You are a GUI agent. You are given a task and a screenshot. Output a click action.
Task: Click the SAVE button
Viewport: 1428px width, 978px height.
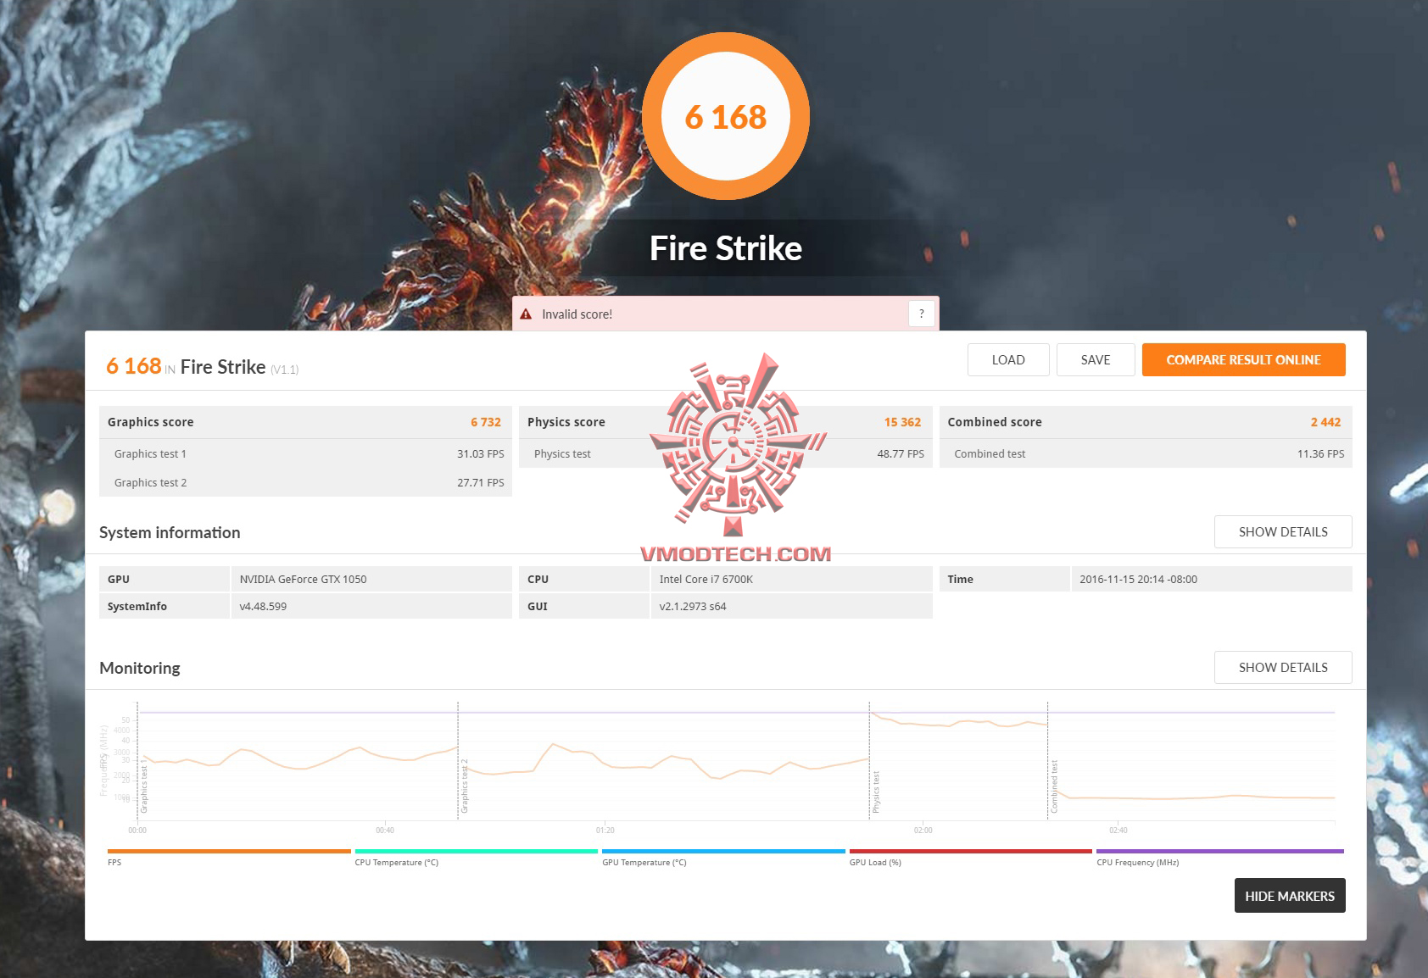(x=1096, y=359)
